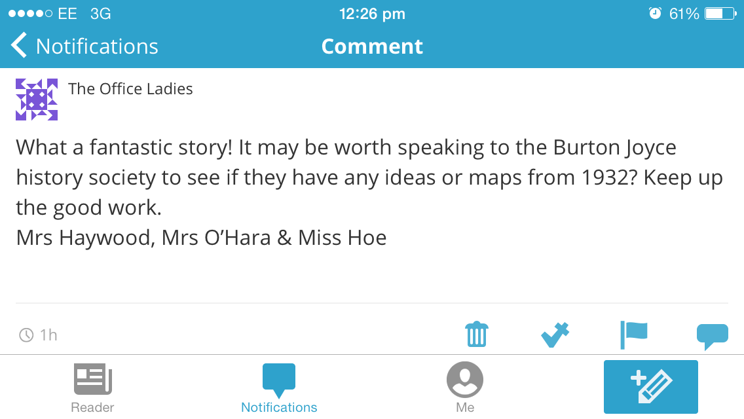This screenshot has width=744, height=419.
Task: Tap the back chevron arrow
Action: (x=20, y=46)
